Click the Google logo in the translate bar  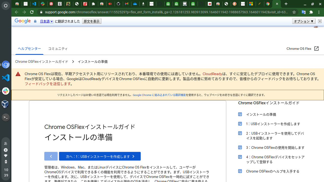click(23, 21)
